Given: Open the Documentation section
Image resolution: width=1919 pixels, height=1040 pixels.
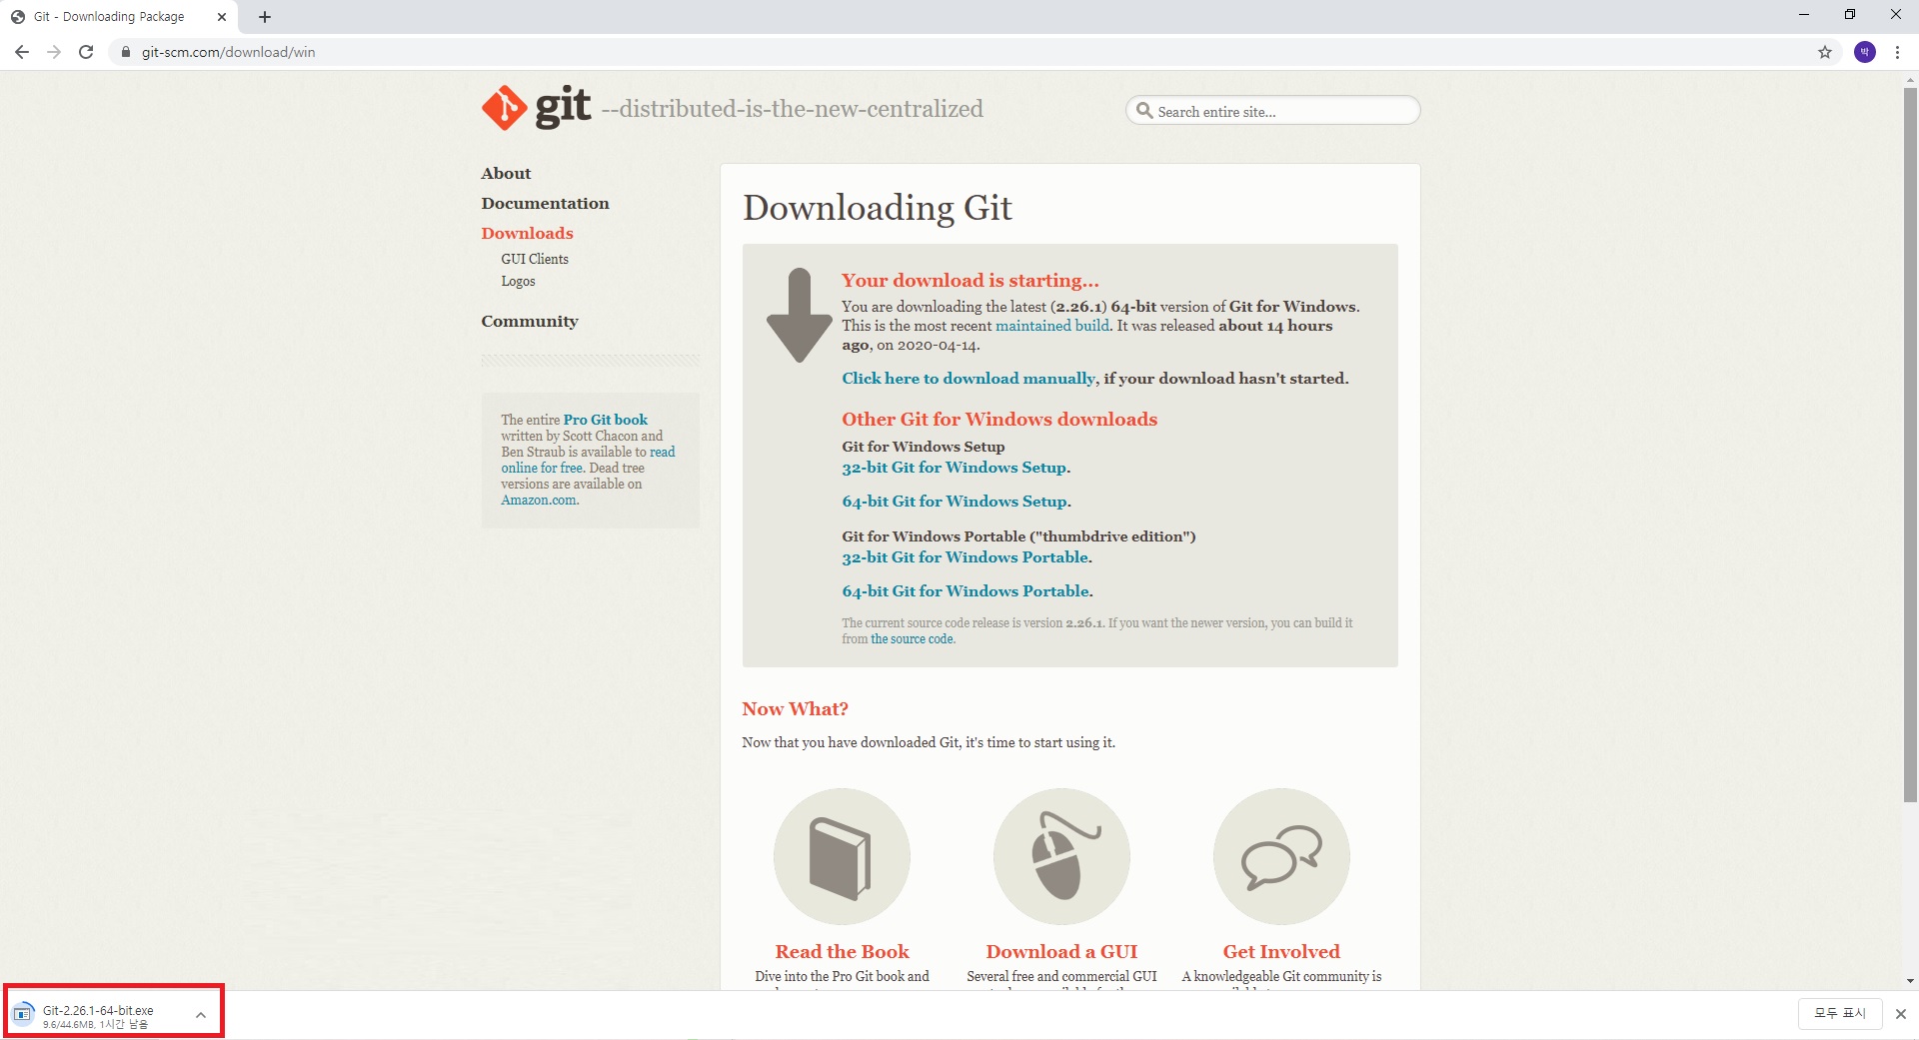Looking at the screenshot, I should pyautogui.click(x=545, y=204).
